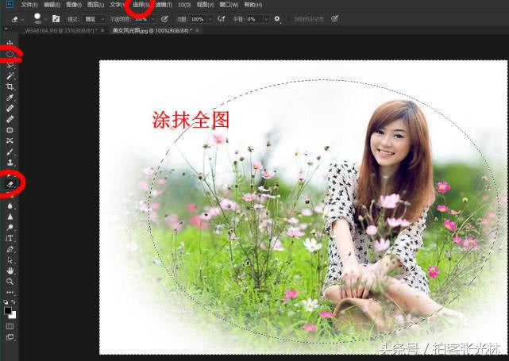Open the 图像 (Image) menu
509x361 pixels.
click(x=74, y=5)
